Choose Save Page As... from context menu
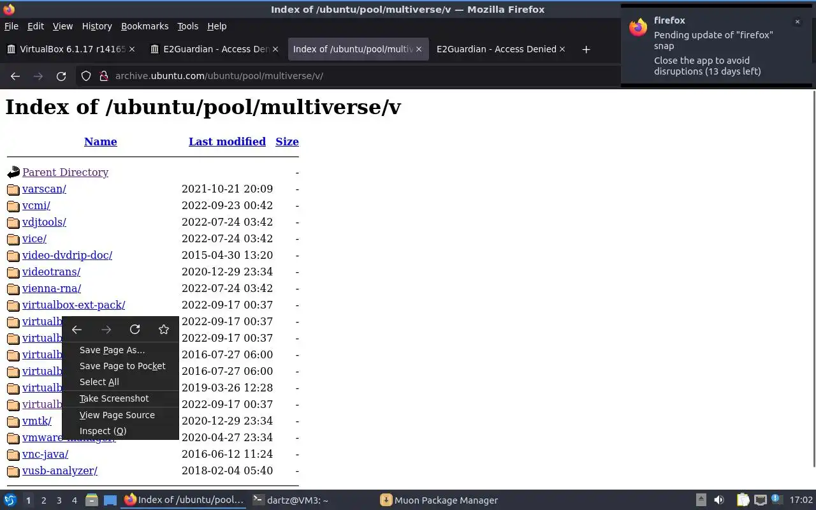Image resolution: width=816 pixels, height=510 pixels. (120, 350)
